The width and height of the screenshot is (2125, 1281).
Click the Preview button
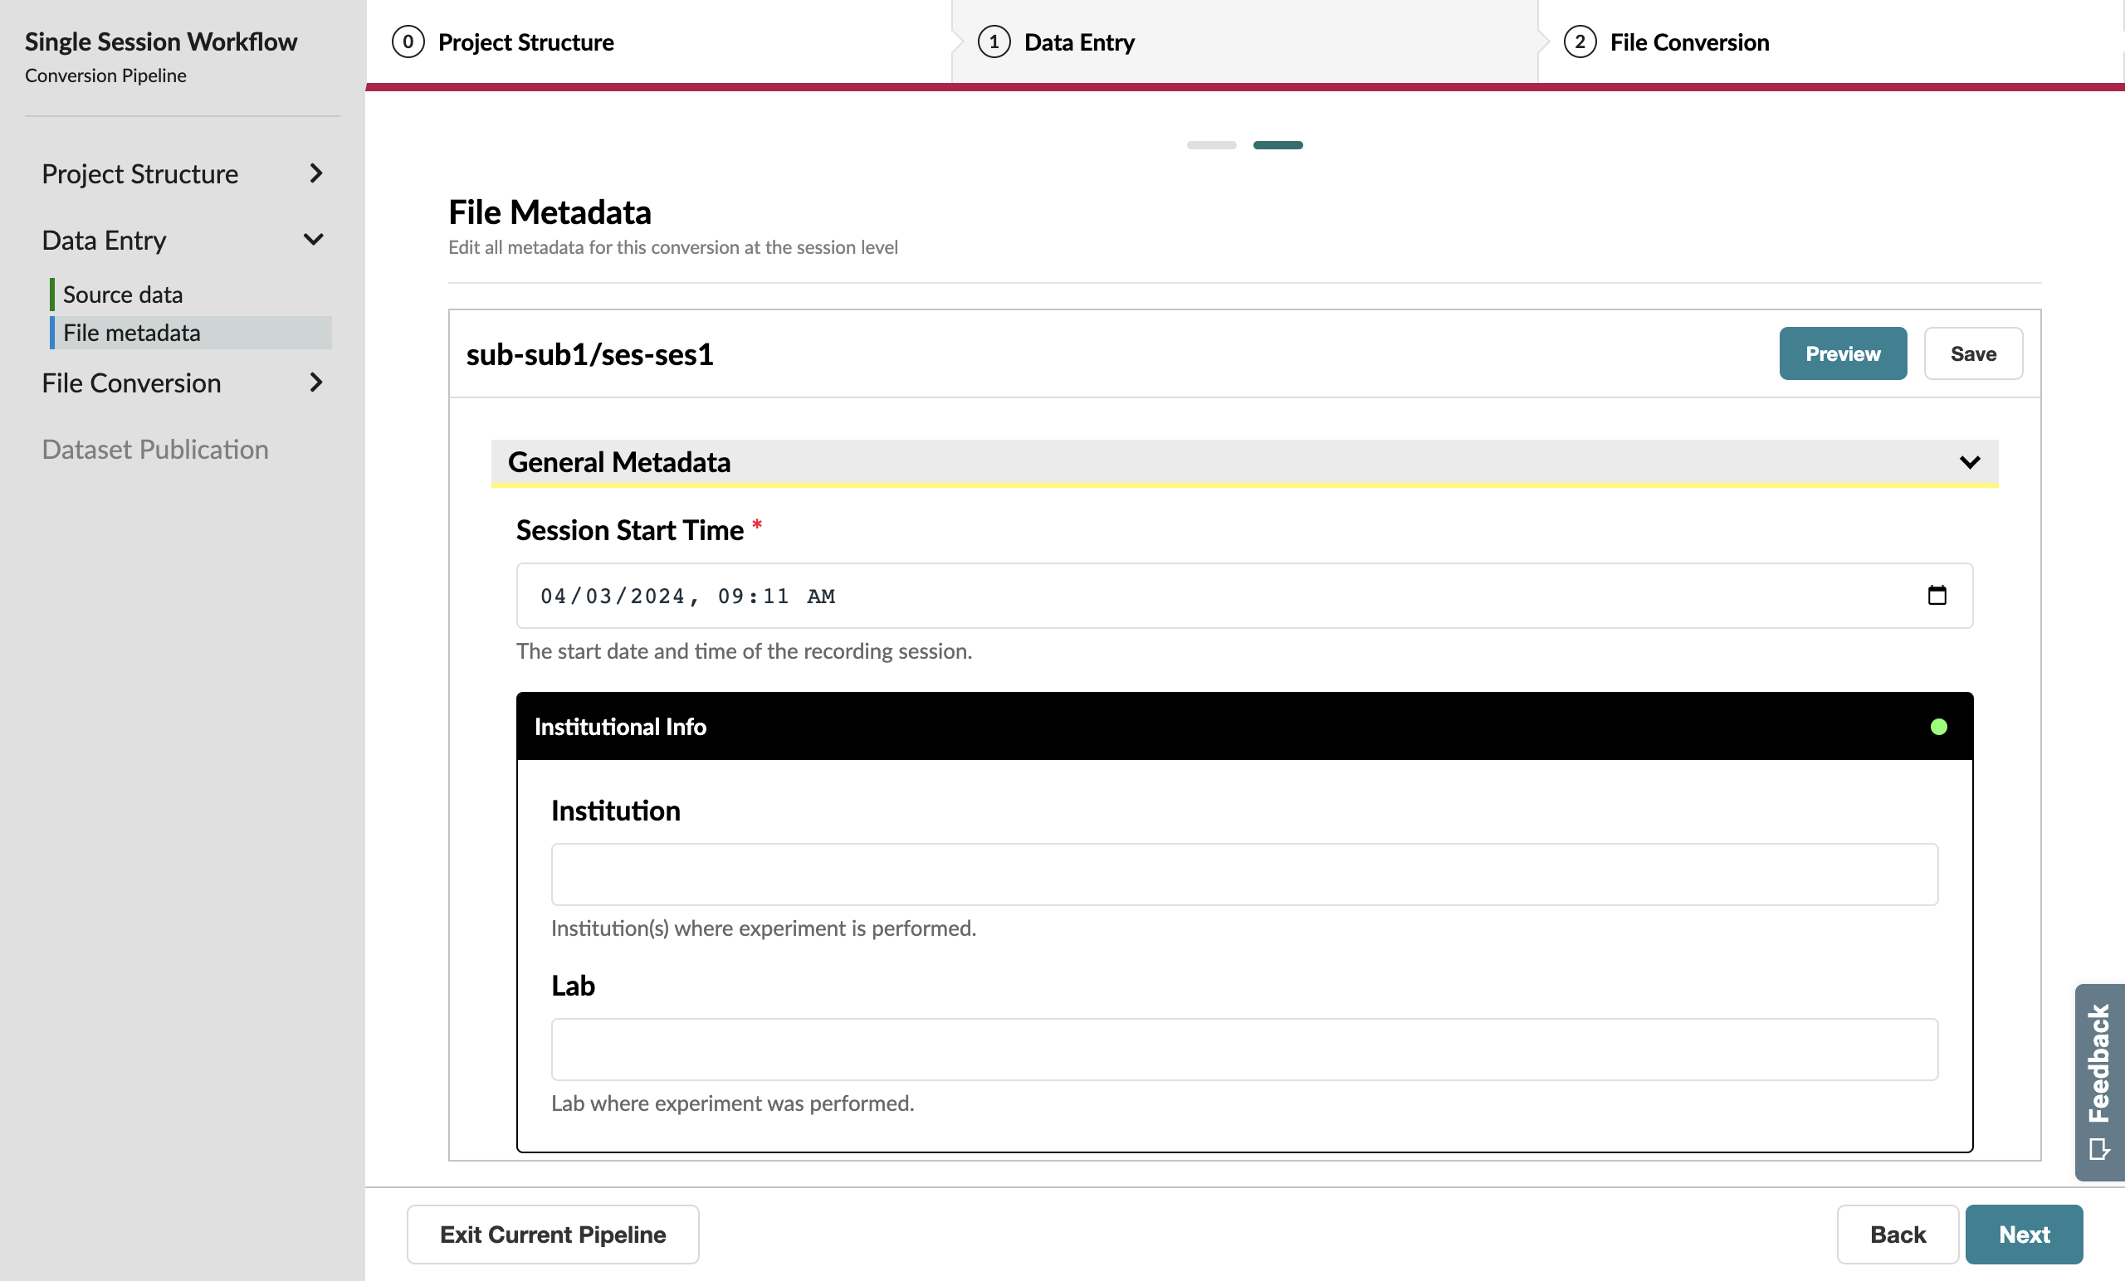[1843, 353]
